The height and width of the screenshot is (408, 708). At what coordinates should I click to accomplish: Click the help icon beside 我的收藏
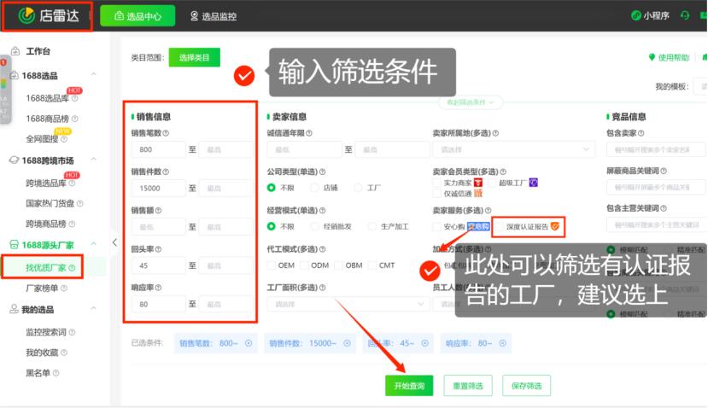(64, 353)
